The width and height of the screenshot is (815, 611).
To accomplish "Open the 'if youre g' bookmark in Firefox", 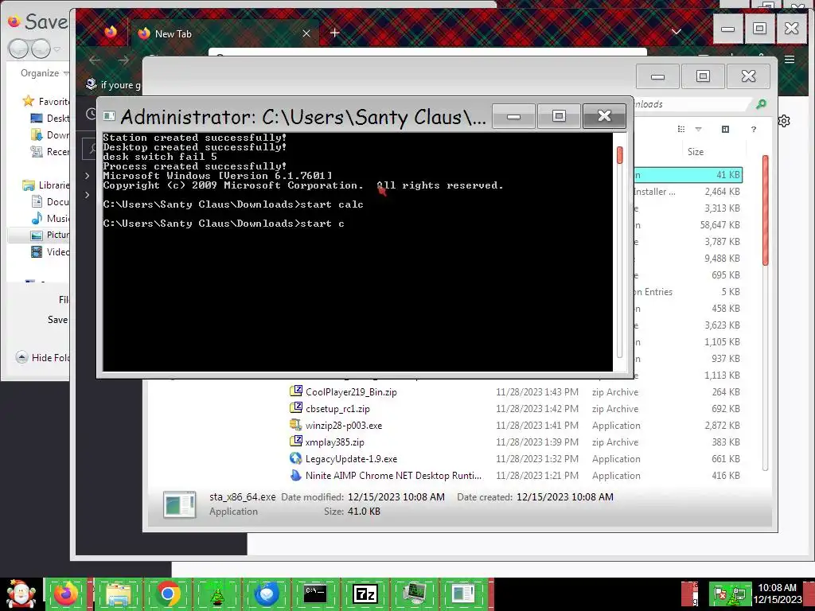I will [x=113, y=84].
